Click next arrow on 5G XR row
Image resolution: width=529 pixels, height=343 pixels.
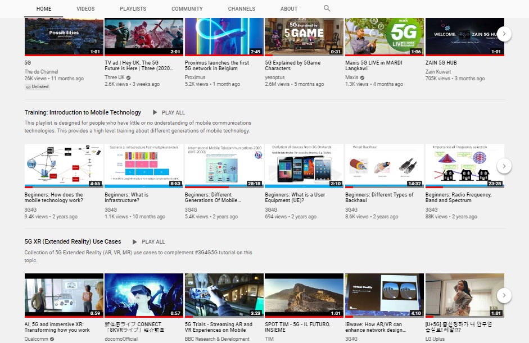[504, 295]
